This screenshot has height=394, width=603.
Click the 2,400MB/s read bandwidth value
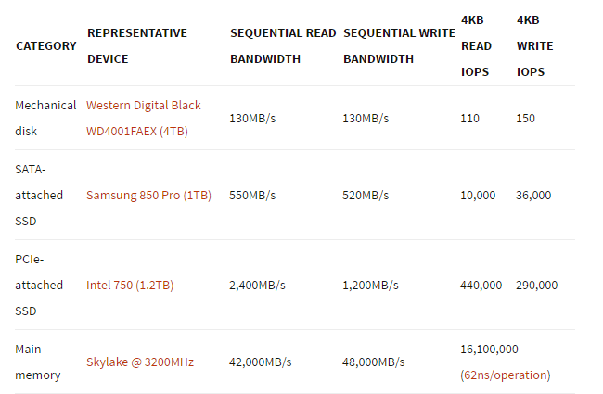(259, 285)
